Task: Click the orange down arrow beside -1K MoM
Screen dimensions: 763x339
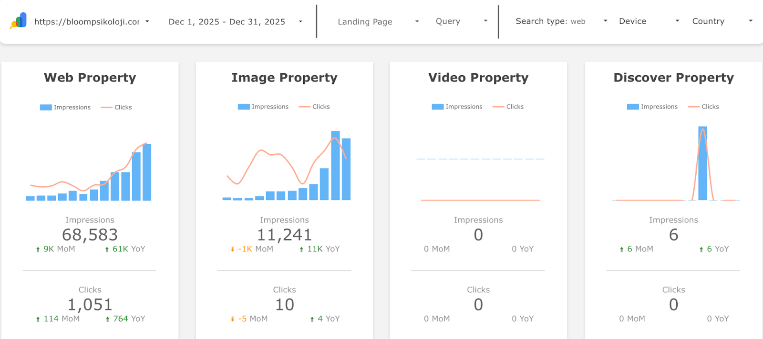Action: [233, 249]
